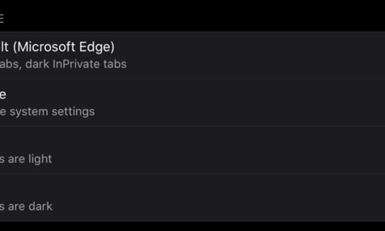Click the "dark InPrivate tabs" description

point(76,64)
